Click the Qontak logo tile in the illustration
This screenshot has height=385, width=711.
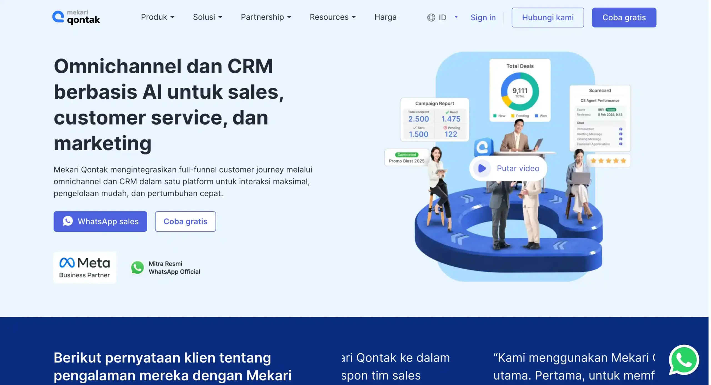pos(483,147)
